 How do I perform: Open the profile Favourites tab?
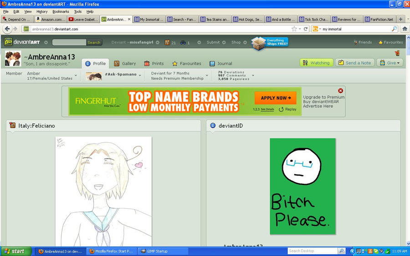point(187,63)
